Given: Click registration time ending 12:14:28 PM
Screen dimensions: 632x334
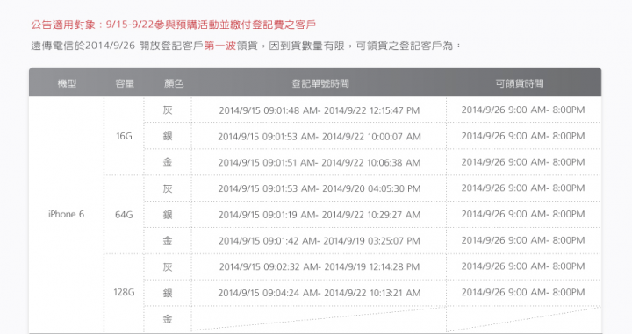Looking at the screenshot, I should click(320, 266).
